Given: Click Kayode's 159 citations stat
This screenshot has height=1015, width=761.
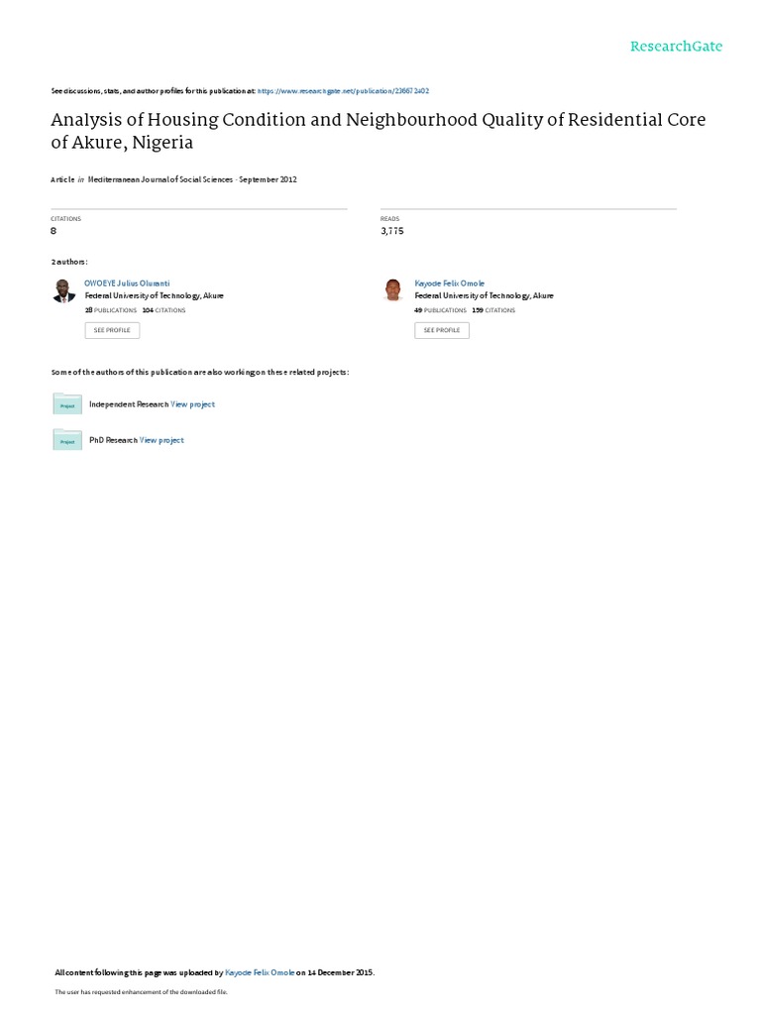Looking at the screenshot, I should pyautogui.click(x=491, y=310).
